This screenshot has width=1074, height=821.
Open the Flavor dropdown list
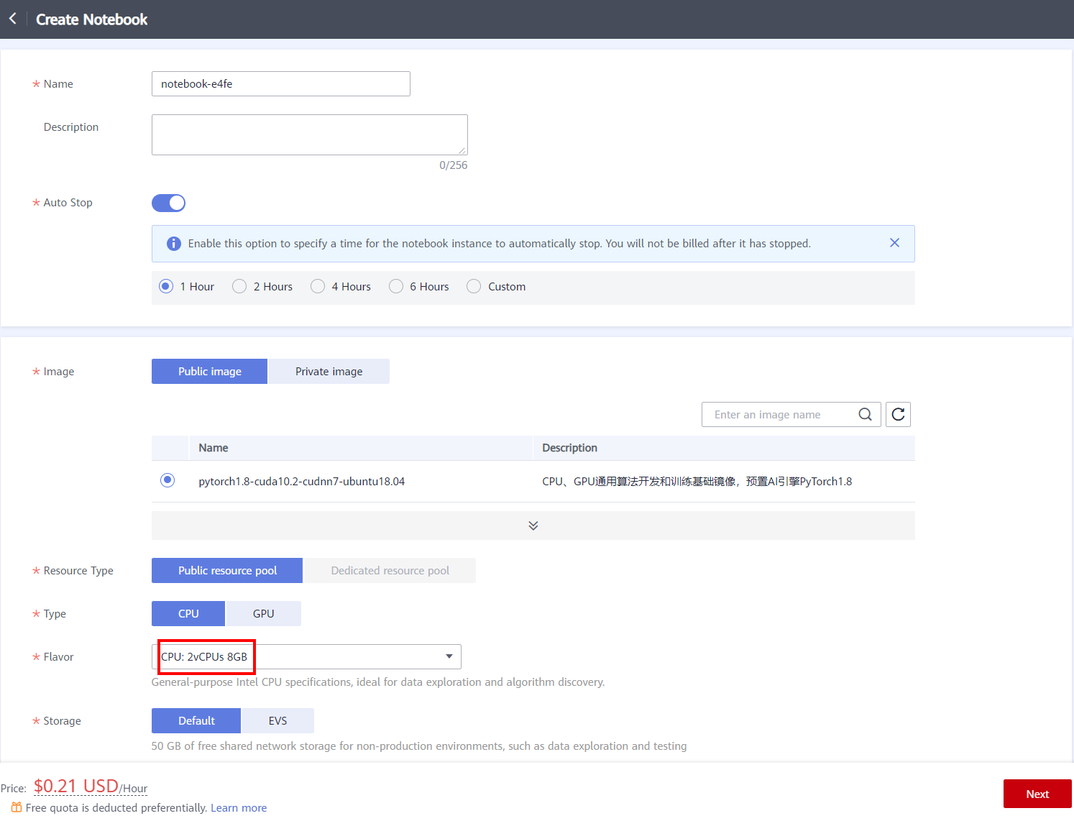(449, 656)
